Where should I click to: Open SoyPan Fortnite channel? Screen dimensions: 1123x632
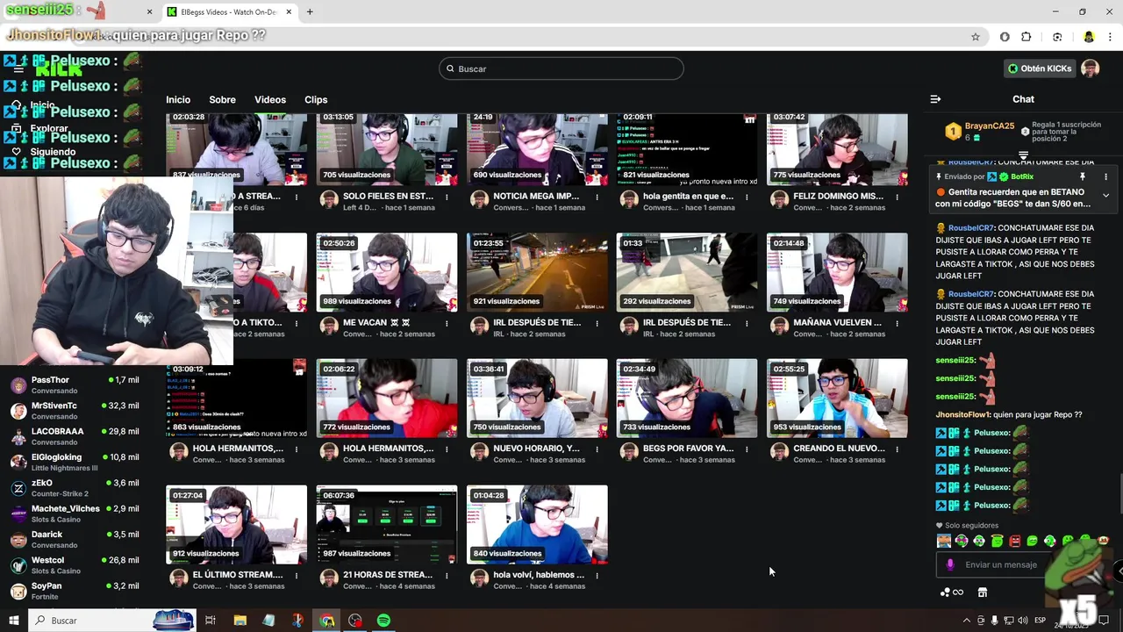click(74, 591)
